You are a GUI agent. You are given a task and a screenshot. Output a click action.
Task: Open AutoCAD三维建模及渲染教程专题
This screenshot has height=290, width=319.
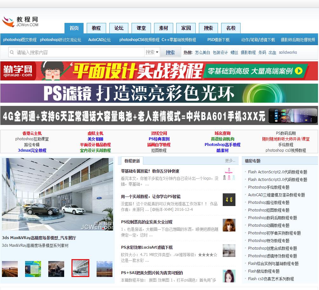[x=276, y=195]
